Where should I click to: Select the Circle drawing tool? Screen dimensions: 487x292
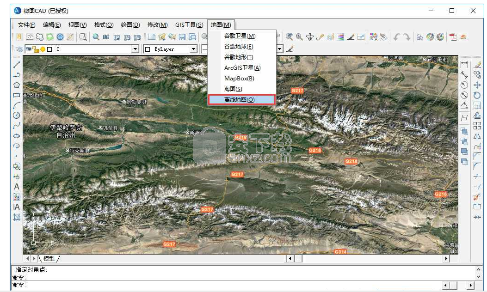pos(17,116)
